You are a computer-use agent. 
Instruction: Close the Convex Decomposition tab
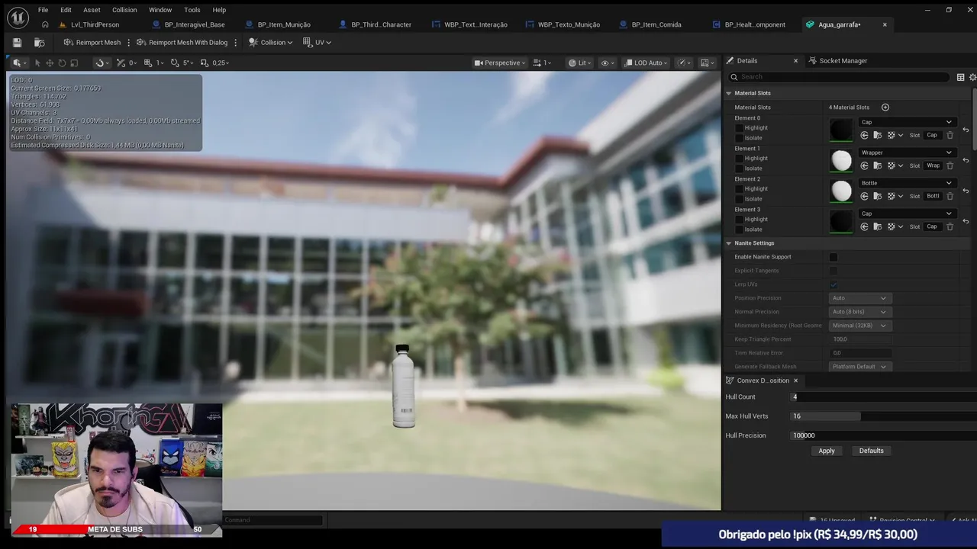(x=795, y=380)
